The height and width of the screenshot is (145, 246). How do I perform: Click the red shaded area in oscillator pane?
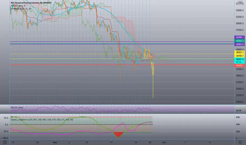(119, 134)
